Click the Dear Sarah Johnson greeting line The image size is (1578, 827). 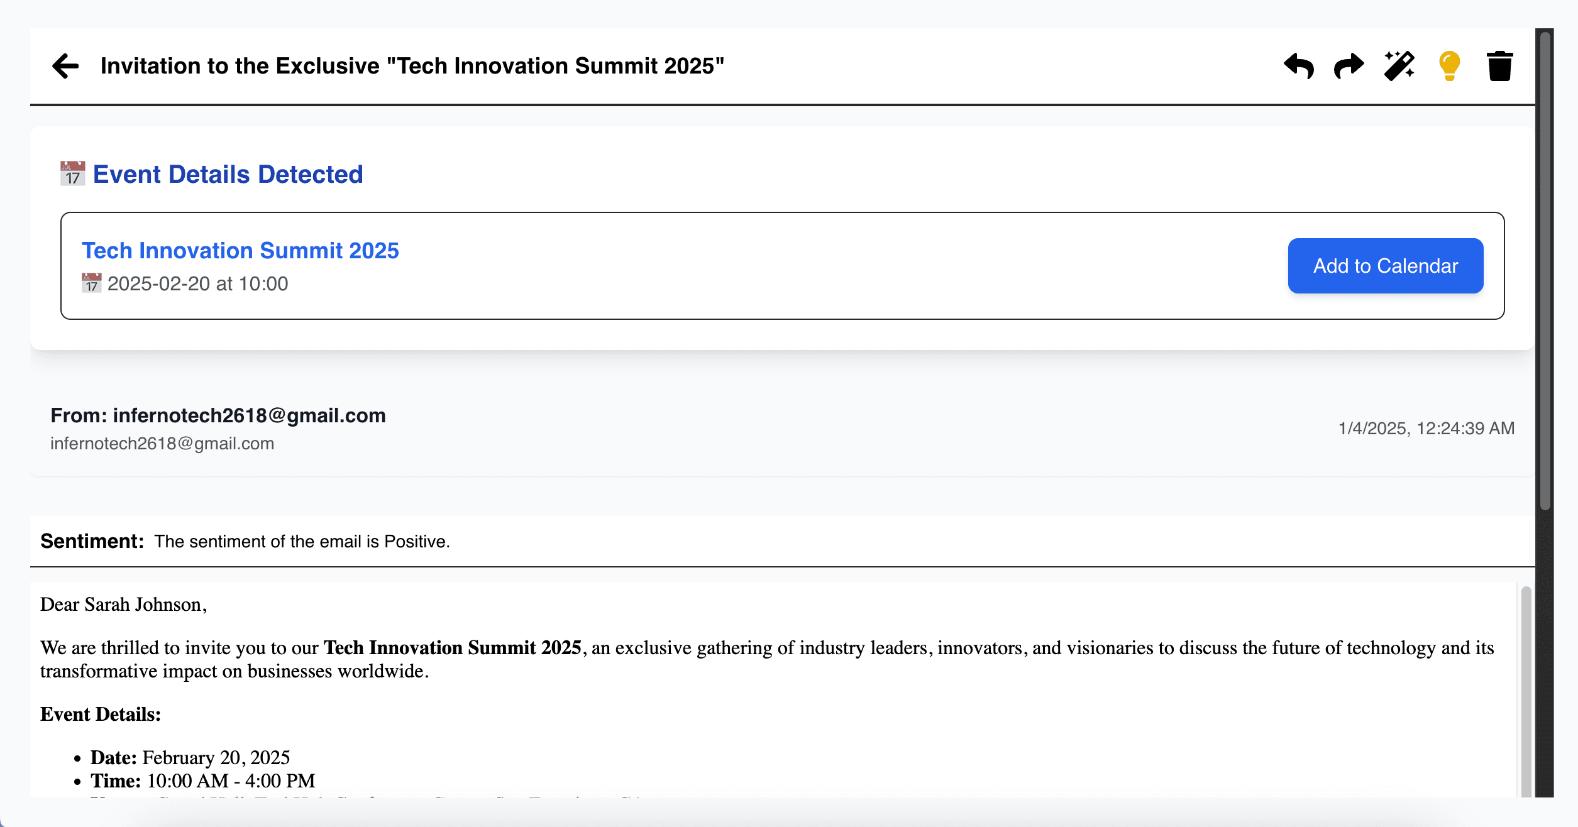tap(124, 605)
